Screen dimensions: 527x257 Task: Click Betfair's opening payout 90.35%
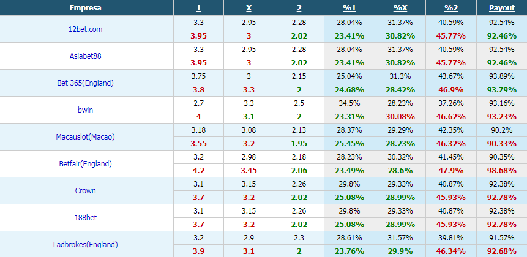[x=502, y=157]
